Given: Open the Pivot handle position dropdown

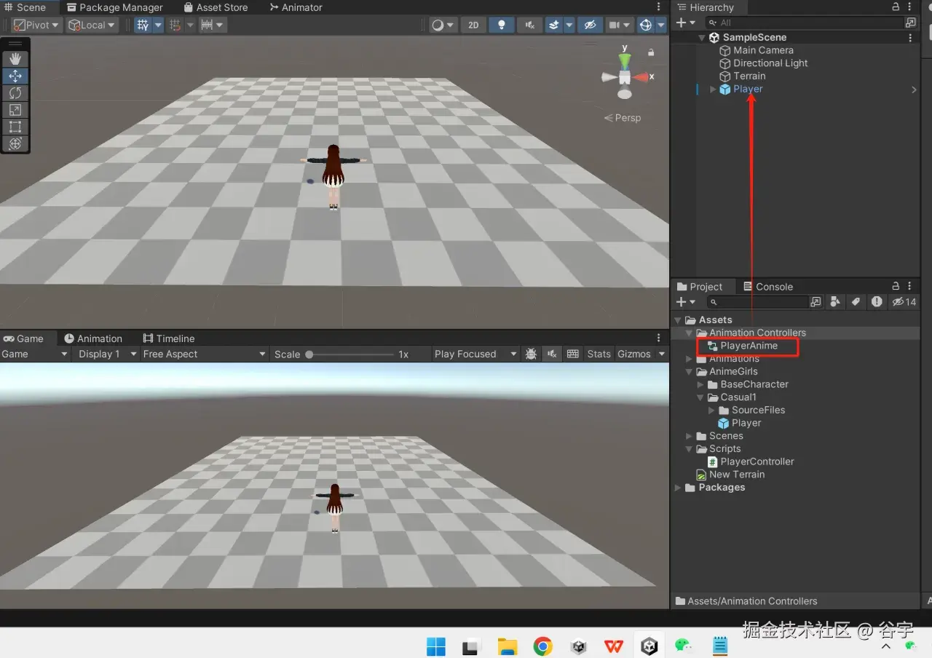Looking at the screenshot, I should tap(36, 25).
